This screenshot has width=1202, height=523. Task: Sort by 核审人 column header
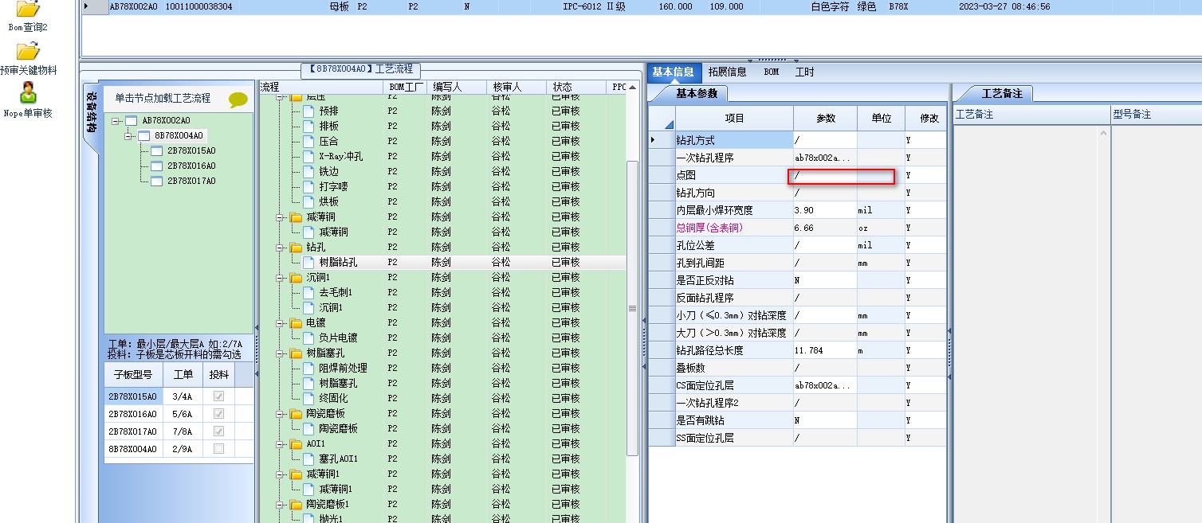[516, 87]
